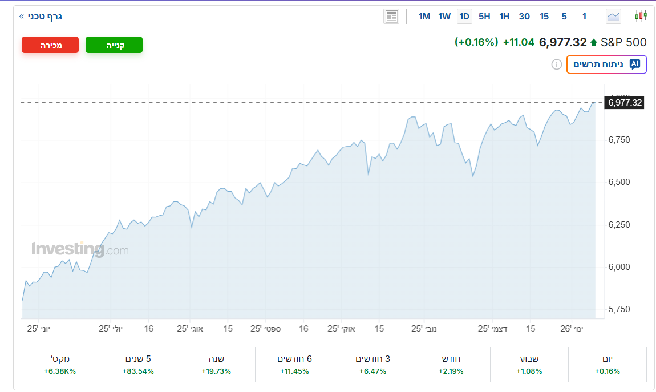Switch to candlestick chart type icon
Screen dimensions: 656x392
point(641,16)
